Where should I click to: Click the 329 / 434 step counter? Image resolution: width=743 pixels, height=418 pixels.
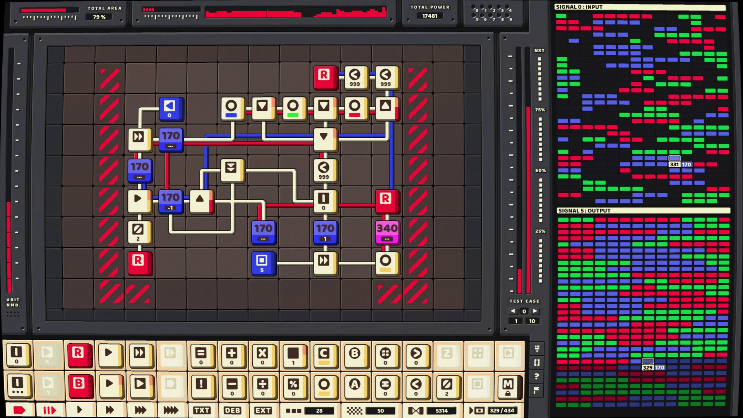click(502, 411)
